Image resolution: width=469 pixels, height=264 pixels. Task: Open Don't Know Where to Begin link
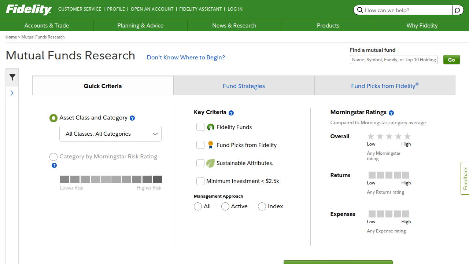(x=186, y=58)
